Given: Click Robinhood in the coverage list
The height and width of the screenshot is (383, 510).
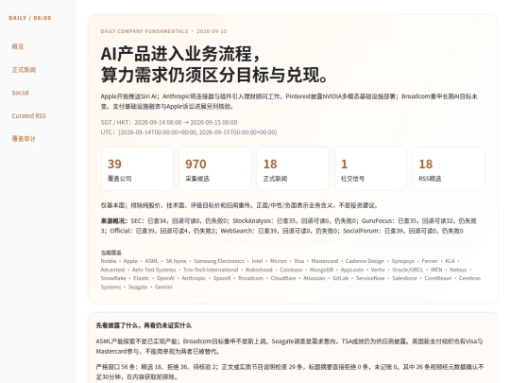Looking at the screenshot, I should click(259, 270).
